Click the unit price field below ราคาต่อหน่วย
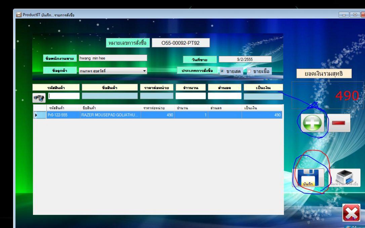The width and height of the screenshot is (365, 228). pos(157,96)
